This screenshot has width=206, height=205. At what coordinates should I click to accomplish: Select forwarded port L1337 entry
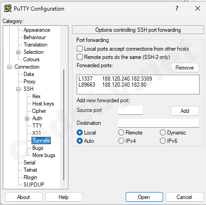click(115, 79)
